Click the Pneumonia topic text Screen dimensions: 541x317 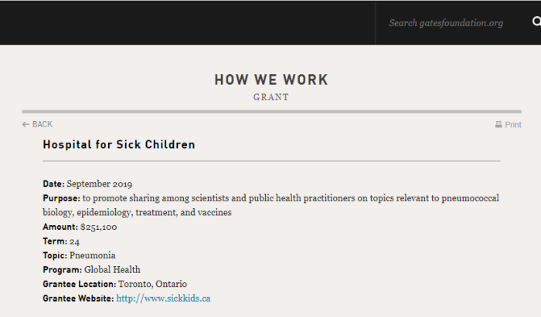(x=93, y=255)
